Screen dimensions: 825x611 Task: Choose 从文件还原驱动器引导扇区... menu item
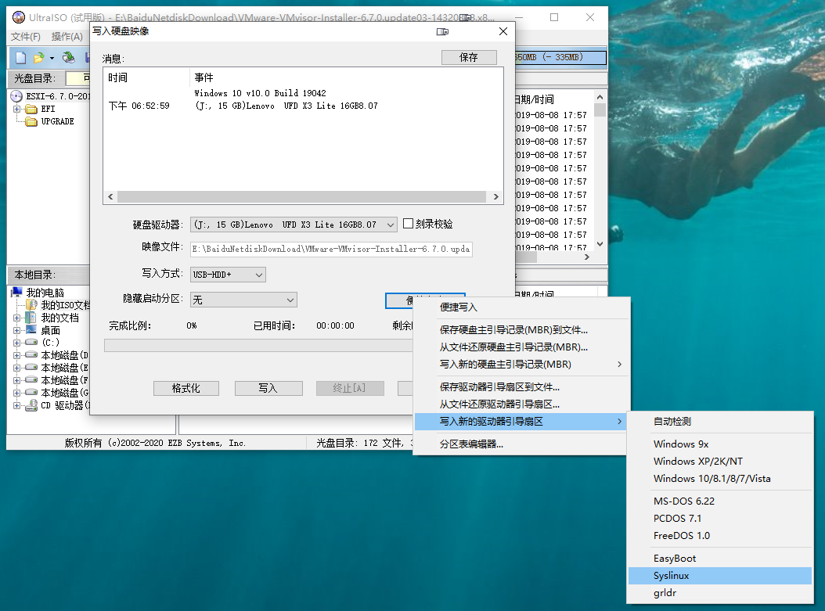click(x=521, y=404)
